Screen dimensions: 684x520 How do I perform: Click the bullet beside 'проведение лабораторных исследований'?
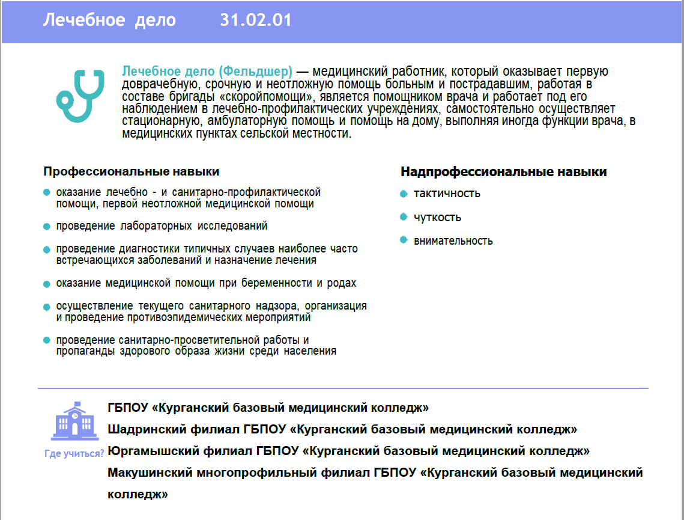pos(47,226)
